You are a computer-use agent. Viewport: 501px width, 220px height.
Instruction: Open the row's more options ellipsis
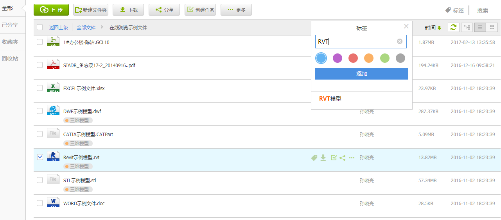click(x=352, y=158)
